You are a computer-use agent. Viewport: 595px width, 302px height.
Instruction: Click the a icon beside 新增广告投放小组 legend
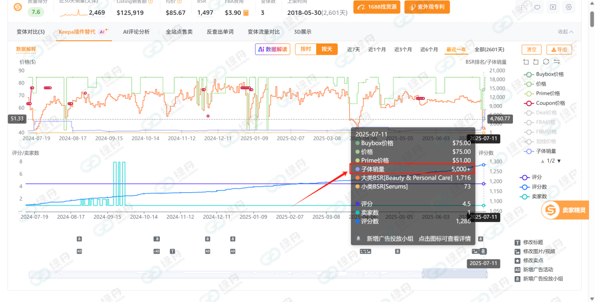pos(517,279)
